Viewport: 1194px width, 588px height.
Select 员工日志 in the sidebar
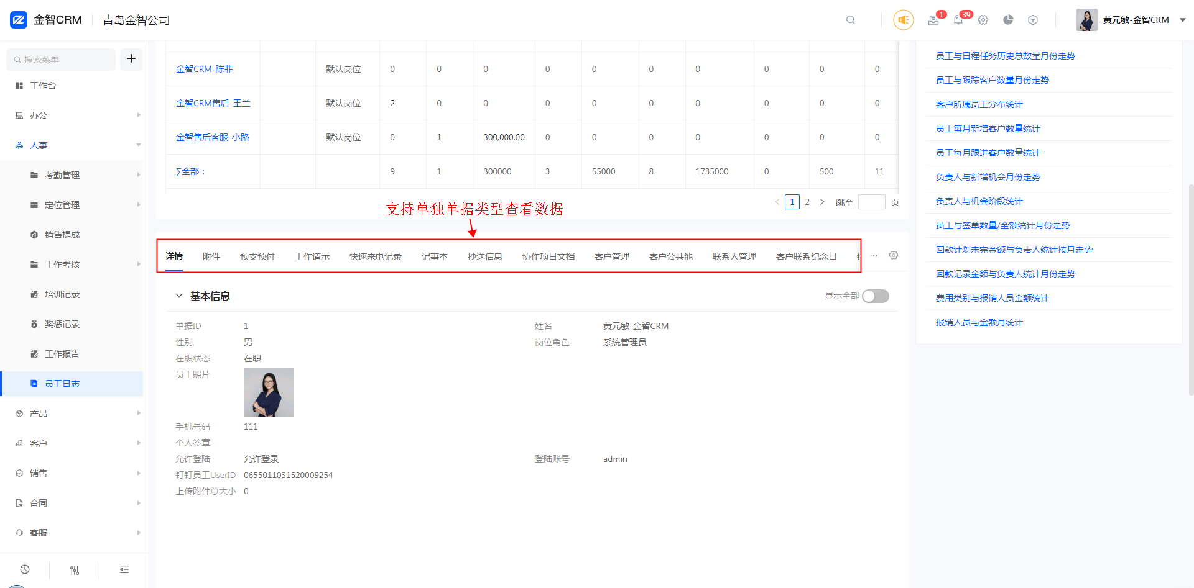tap(72, 384)
